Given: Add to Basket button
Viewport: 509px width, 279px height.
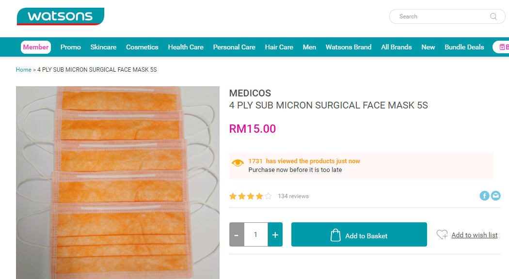Looking at the screenshot, I should [359, 235].
